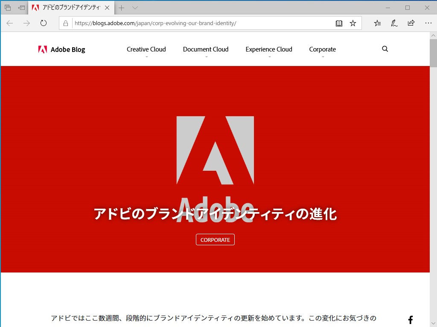The image size is (437, 327).
Task: Click the CORPORATE button on the banner
Action: point(215,239)
